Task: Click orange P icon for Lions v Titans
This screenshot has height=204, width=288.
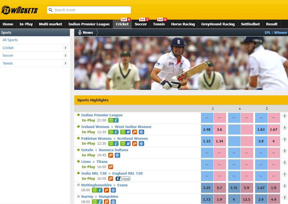Action: click(111, 167)
